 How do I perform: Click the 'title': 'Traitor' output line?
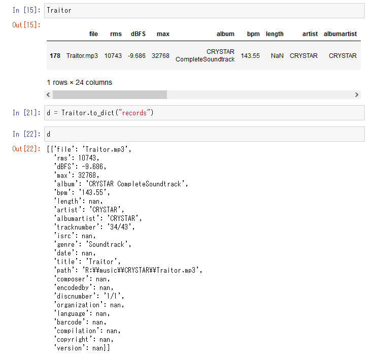pyautogui.click(x=87, y=262)
